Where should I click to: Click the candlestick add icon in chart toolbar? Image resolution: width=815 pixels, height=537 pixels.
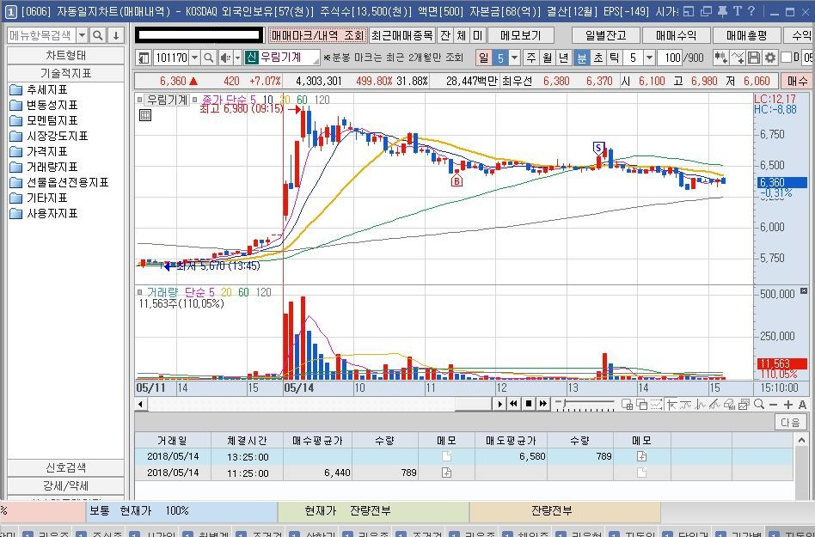click(x=720, y=58)
